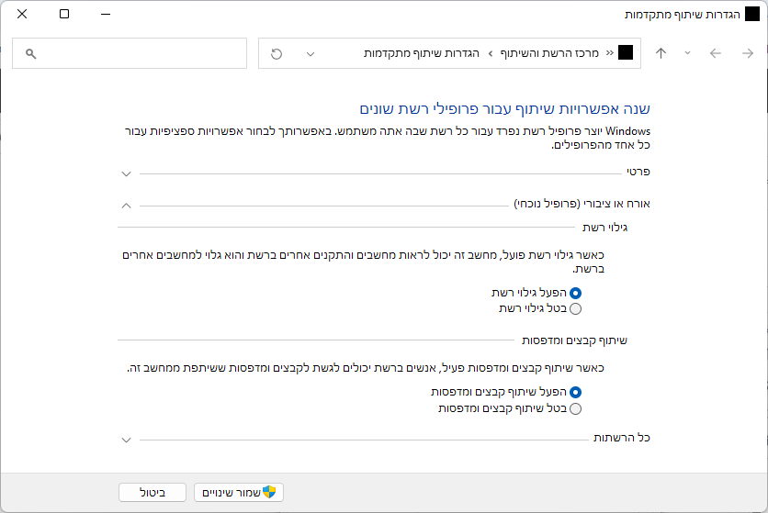This screenshot has height=513, width=768.
Task: Open the address bar history dropdown chevron
Action: (x=310, y=54)
